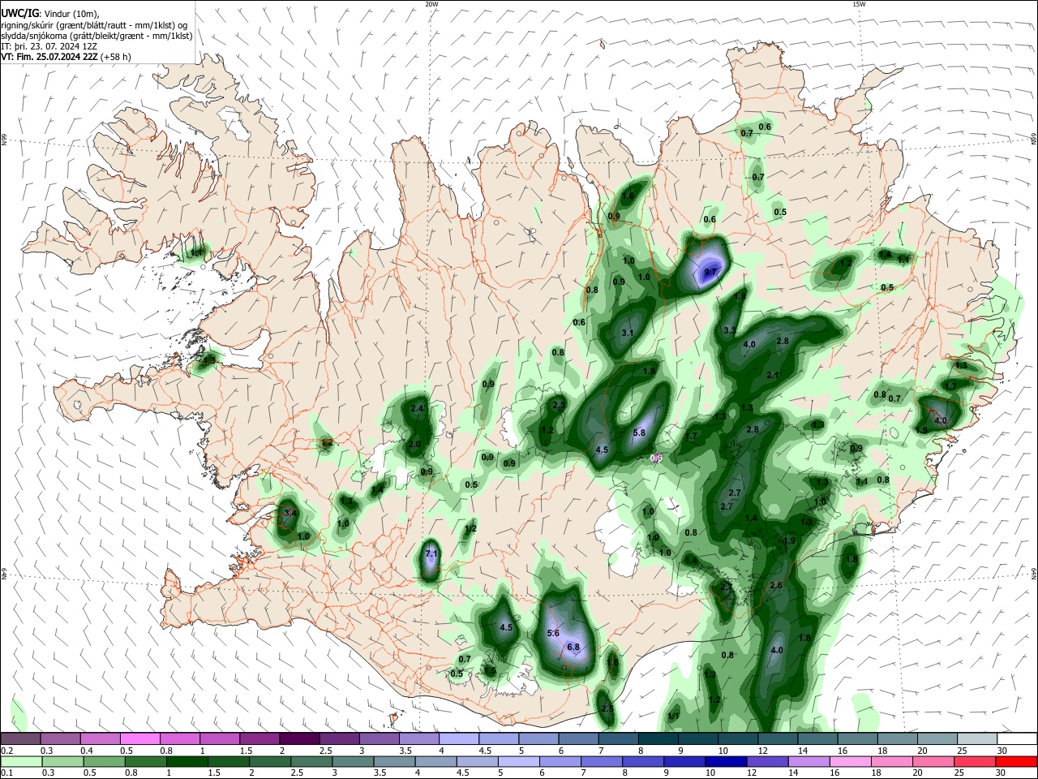Click the UWC/IG title in the header box
This screenshot has width=1038, height=779.
click(x=19, y=14)
